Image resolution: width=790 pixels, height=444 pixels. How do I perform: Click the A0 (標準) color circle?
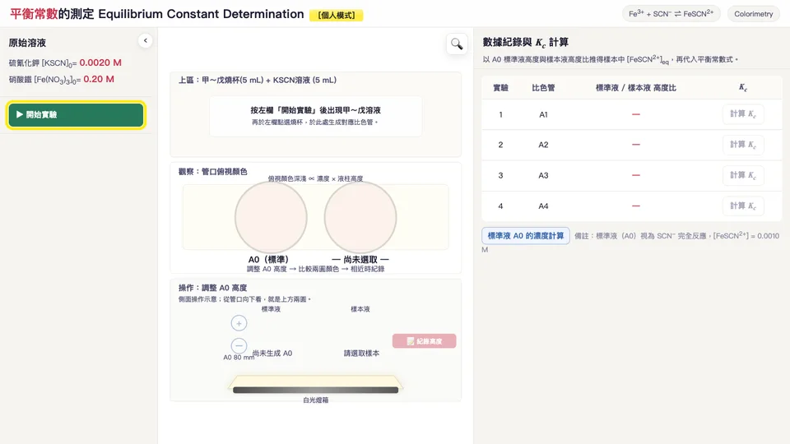pos(271,217)
